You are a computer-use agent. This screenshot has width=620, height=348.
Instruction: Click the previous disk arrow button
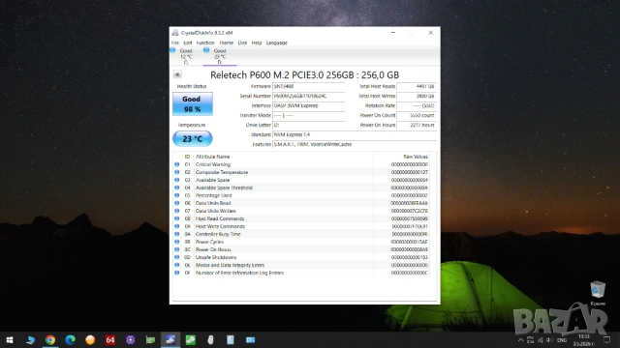click(177, 74)
